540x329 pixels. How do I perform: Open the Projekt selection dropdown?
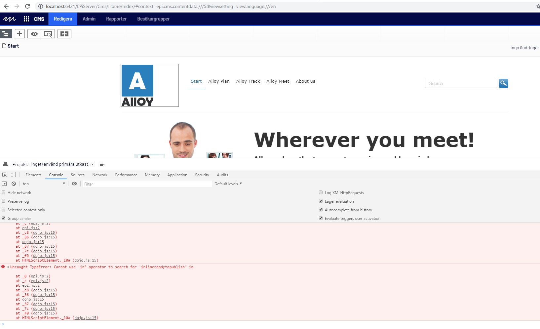62,164
